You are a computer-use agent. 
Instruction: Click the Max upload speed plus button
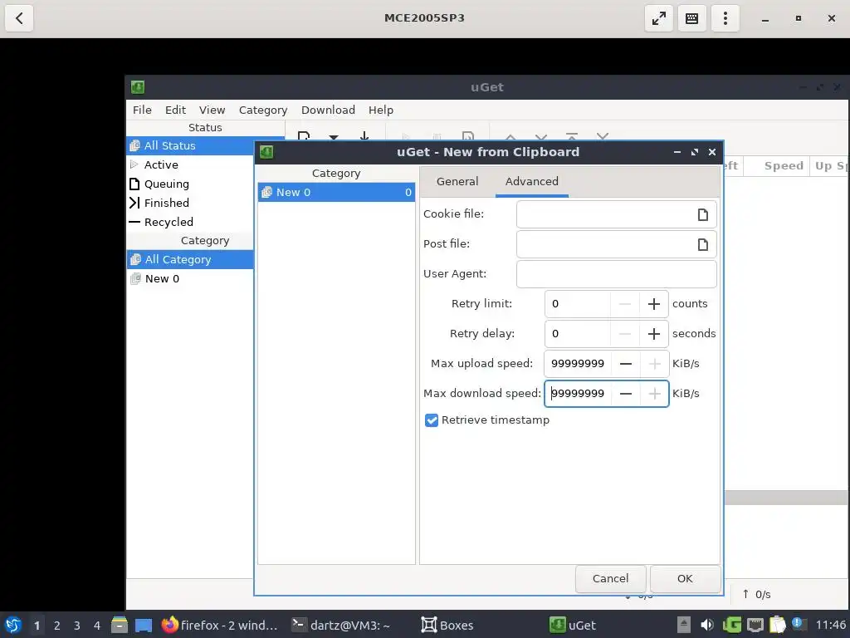coord(654,364)
